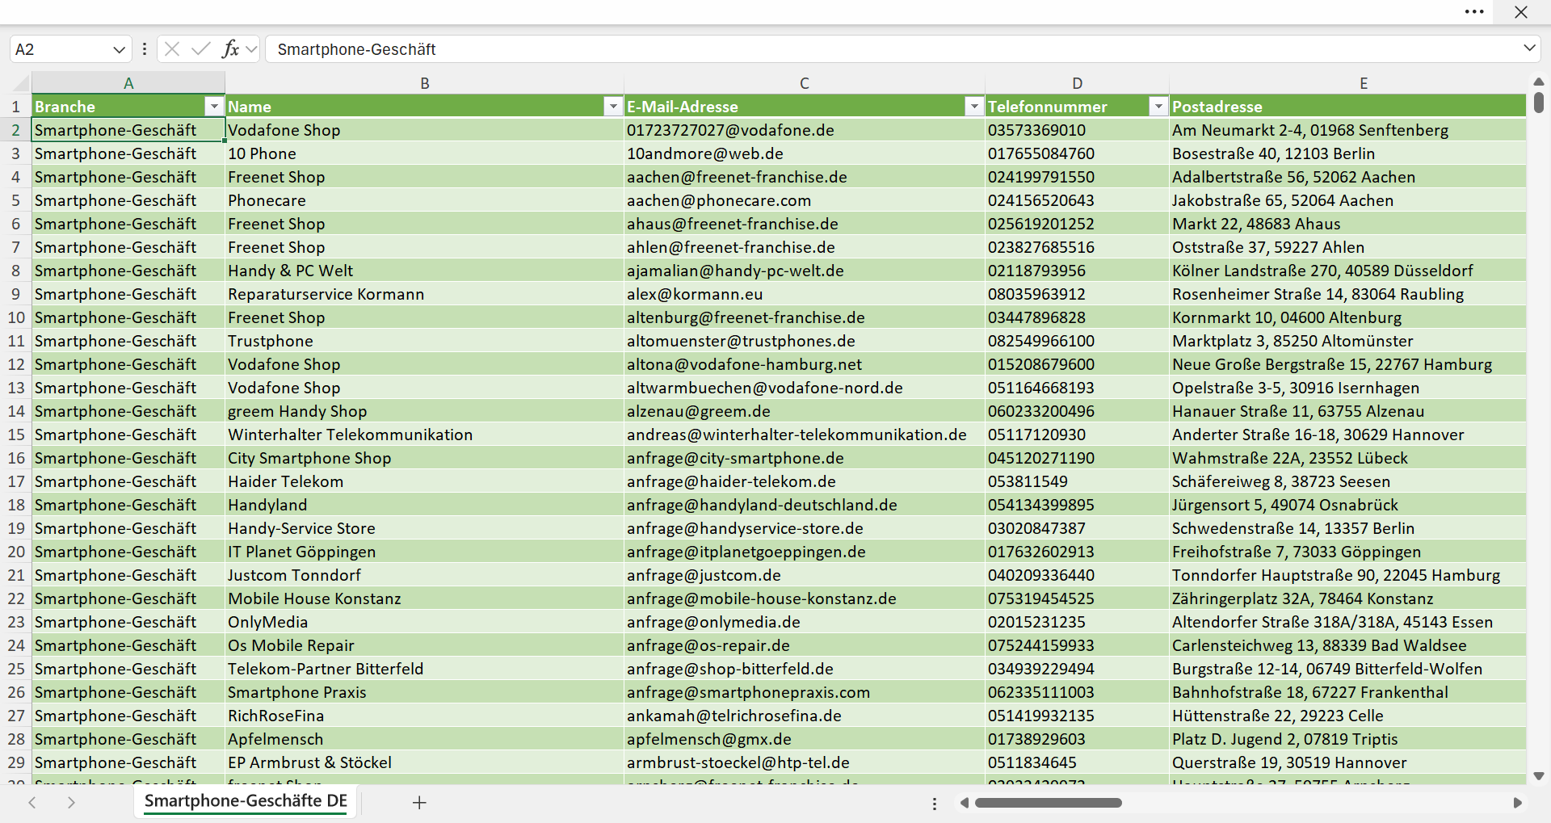Close the spreadsheet window

(1521, 12)
